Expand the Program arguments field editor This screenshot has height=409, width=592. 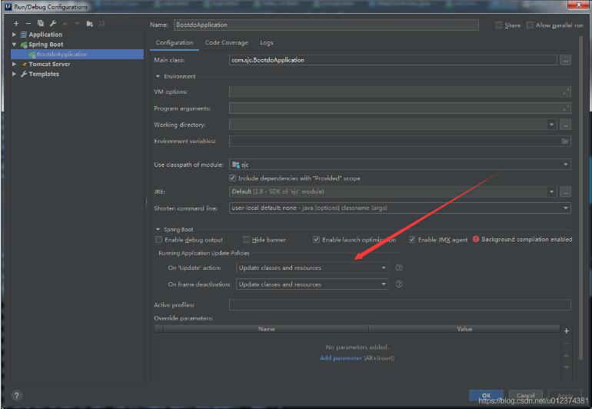coord(566,108)
